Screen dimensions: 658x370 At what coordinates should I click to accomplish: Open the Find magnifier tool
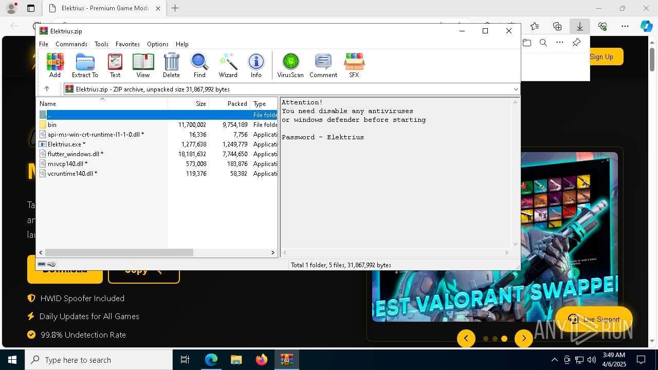click(199, 65)
